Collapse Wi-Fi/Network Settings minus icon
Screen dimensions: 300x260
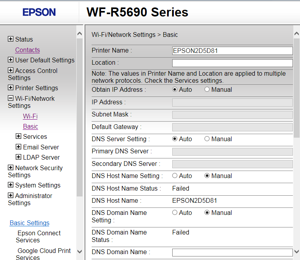(x=11, y=98)
